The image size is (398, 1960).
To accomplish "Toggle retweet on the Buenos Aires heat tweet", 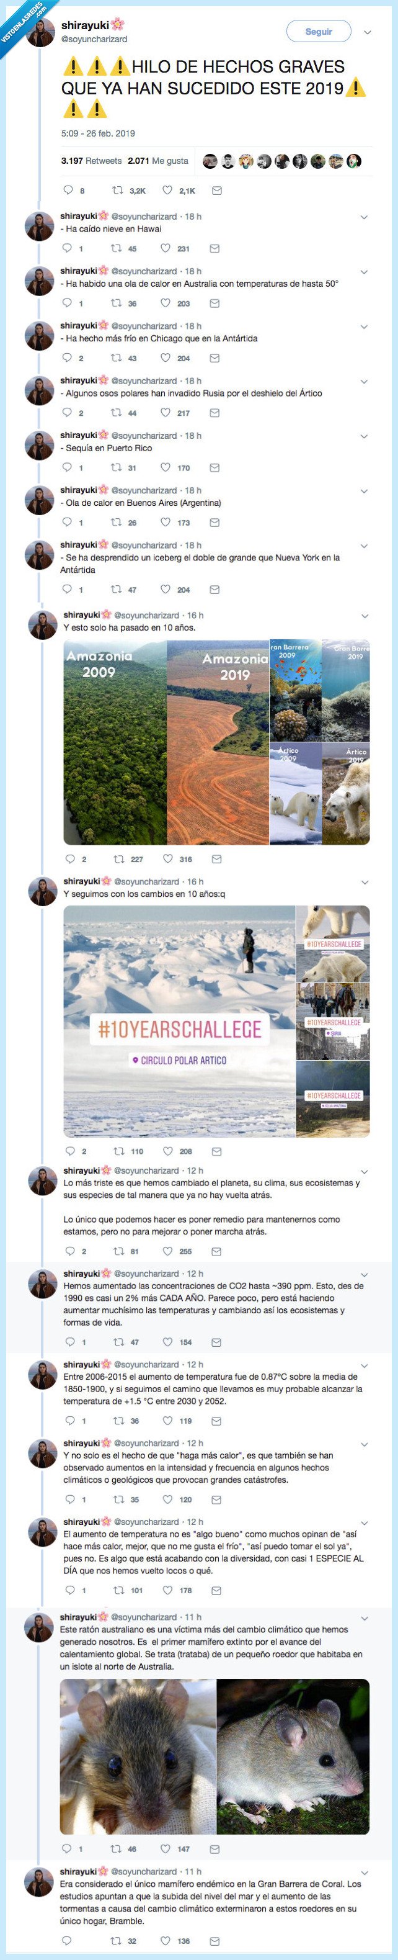I will (x=116, y=522).
